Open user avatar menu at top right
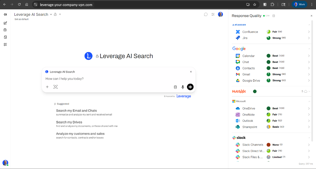 click(x=221, y=14)
